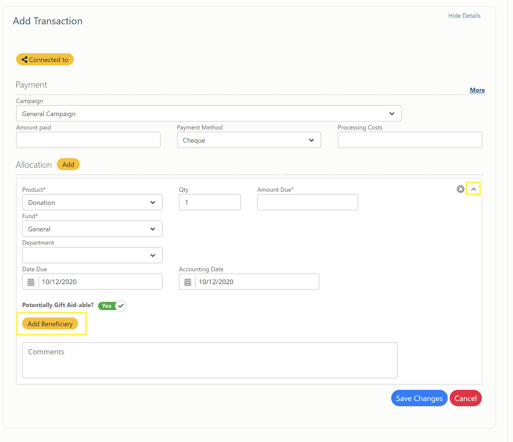Click the Connected to share button
Viewport: 513px width, 442px height.
pyautogui.click(x=45, y=60)
